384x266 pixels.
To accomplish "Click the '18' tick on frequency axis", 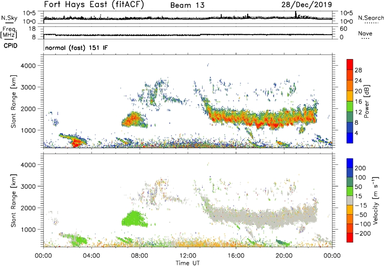I will pos(32,29).
